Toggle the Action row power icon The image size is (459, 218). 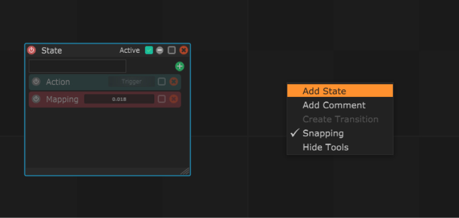[x=36, y=81]
